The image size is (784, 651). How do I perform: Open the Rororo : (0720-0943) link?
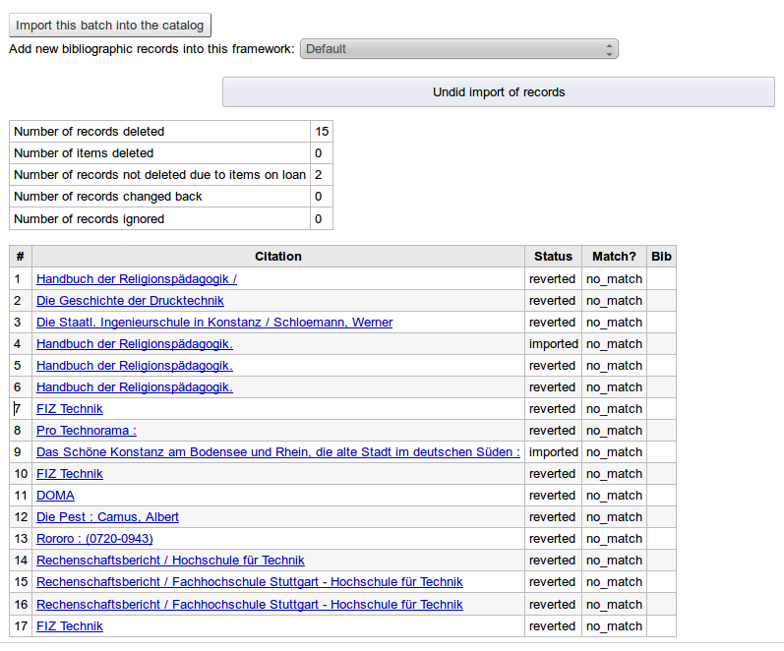pos(94,539)
